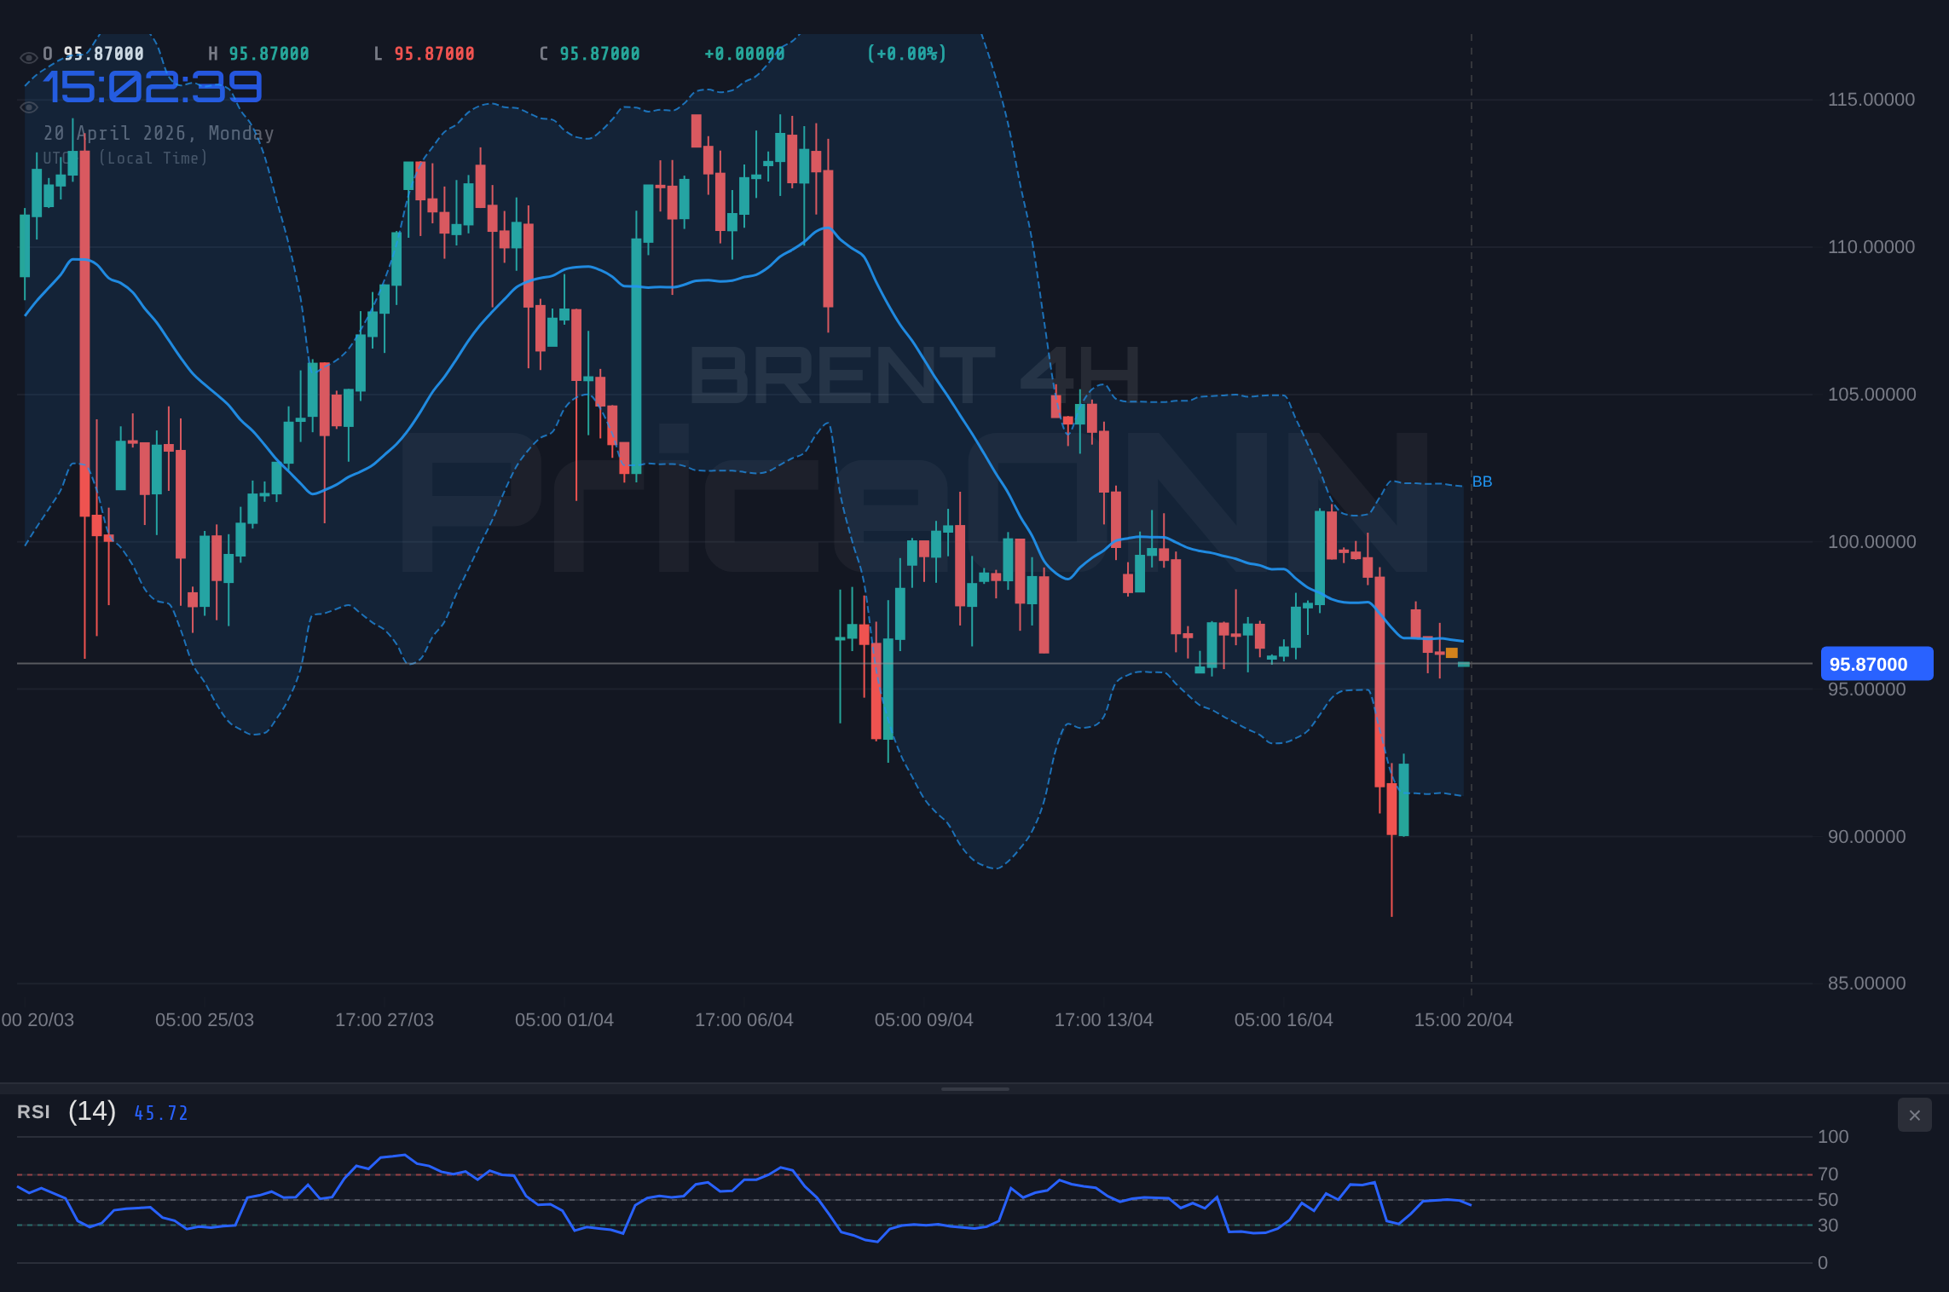Click the percent change (+0.00%)
Image resolution: width=1949 pixels, height=1292 pixels.
906,54
